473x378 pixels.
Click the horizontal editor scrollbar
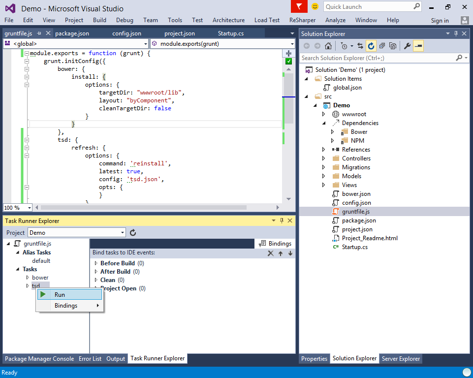(x=144, y=208)
